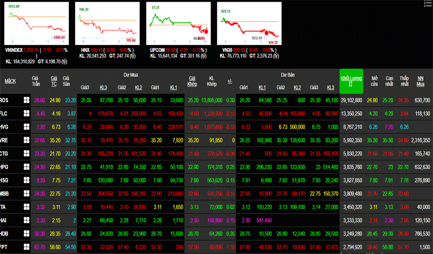The image size is (433, 254).
Task: Click the VN30 index value 920.95
Action: tap(239, 50)
